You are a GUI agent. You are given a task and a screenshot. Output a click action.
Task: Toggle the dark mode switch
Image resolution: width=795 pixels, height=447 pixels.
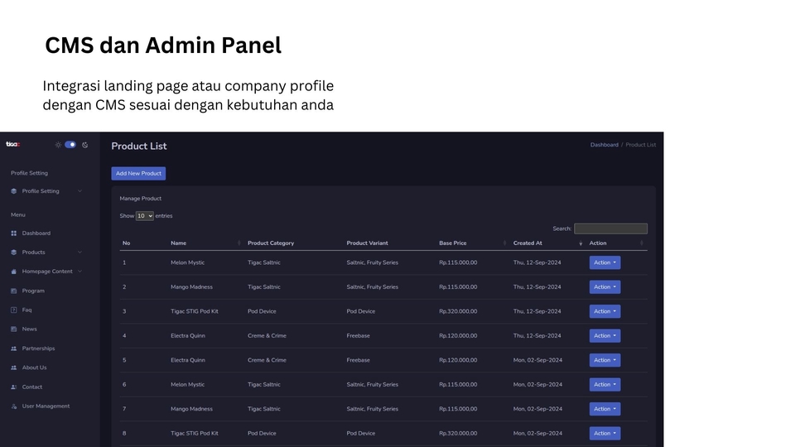coord(70,144)
